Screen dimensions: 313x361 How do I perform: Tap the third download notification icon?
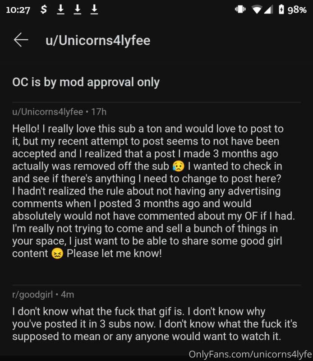[94, 9]
